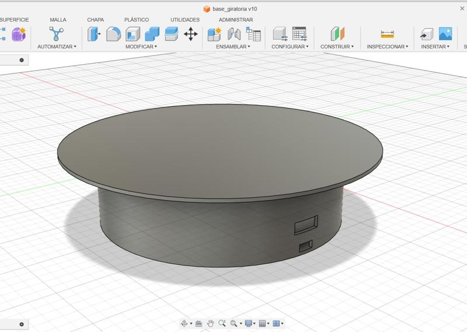Activate the Move/Copy arrows icon
Image resolution: width=467 pixels, height=332 pixels.
190,34
